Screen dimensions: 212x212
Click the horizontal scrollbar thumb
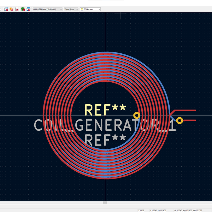click(x=105, y=203)
